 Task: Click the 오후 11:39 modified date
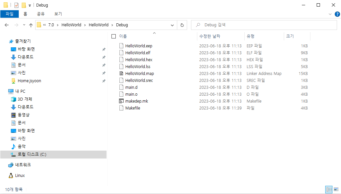point(232,108)
